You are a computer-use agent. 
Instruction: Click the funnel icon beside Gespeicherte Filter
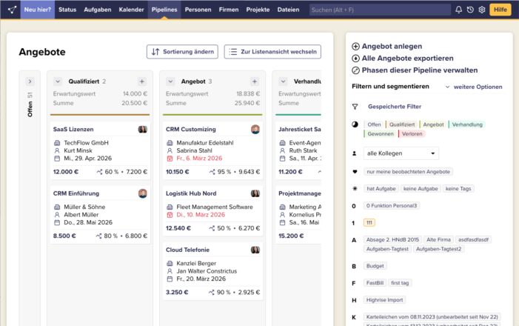click(355, 107)
